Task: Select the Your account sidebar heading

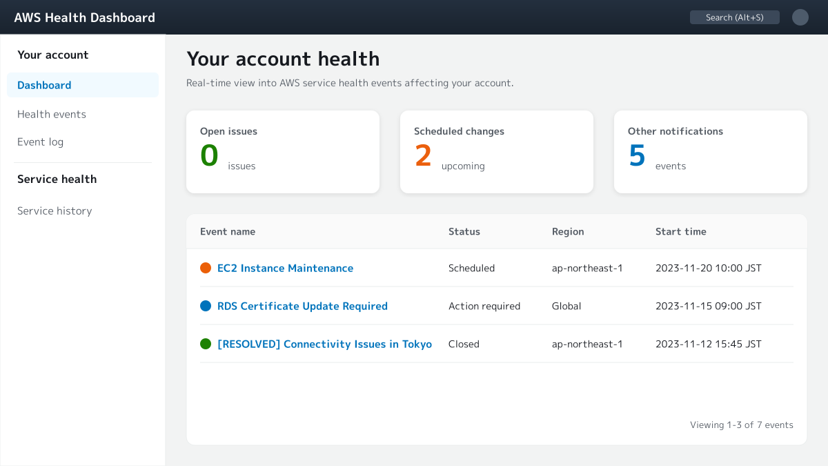Action: tap(53, 55)
